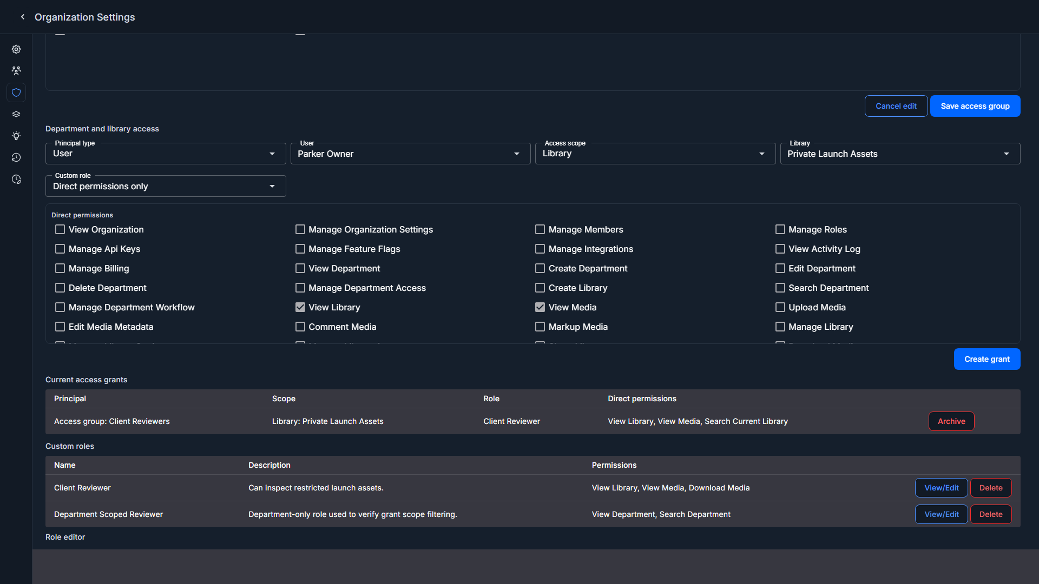Click the Department Scoped Reviewer name cell
Viewport: 1039px width, 584px height.
(108, 514)
